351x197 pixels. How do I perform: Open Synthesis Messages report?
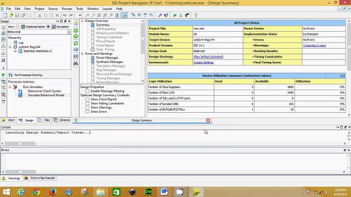[x=110, y=62]
